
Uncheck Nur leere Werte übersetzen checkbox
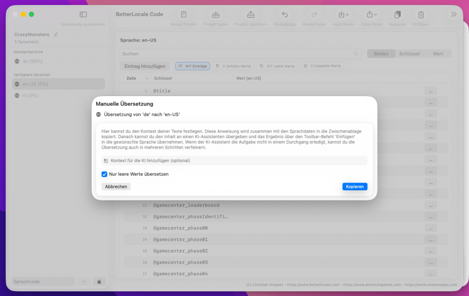tap(104, 174)
